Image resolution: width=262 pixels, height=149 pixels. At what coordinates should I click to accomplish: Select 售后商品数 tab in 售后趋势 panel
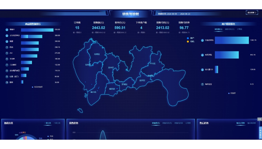pos(252,123)
